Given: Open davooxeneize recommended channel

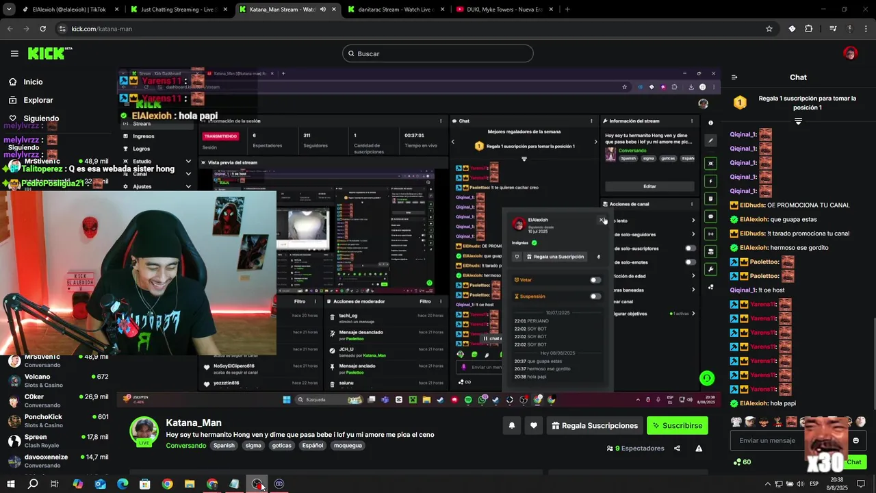Looking at the screenshot, I should coord(58,460).
